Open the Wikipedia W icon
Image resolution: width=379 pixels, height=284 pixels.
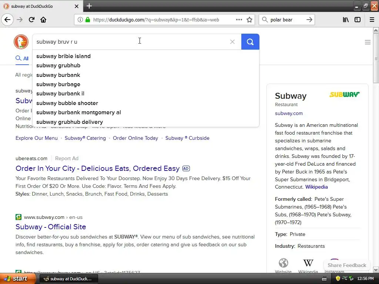[x=308, y=263]
